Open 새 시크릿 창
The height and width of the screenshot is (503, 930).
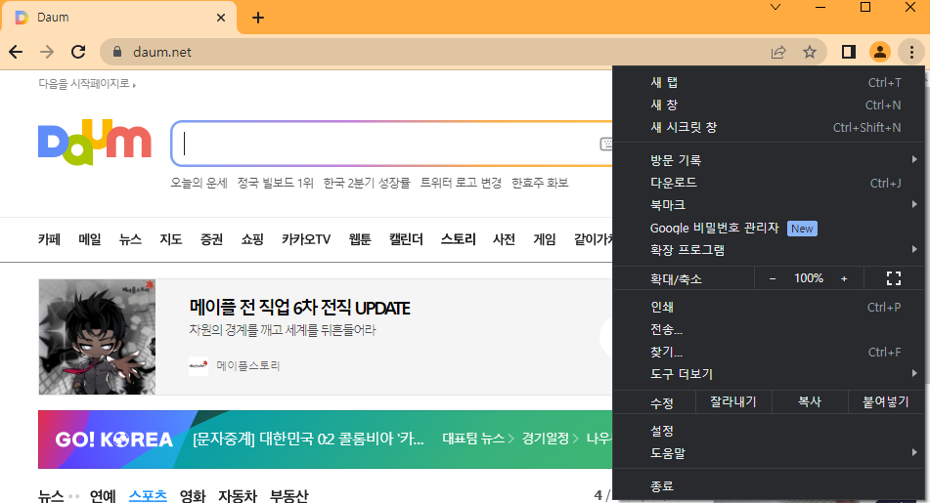point(769,127)
